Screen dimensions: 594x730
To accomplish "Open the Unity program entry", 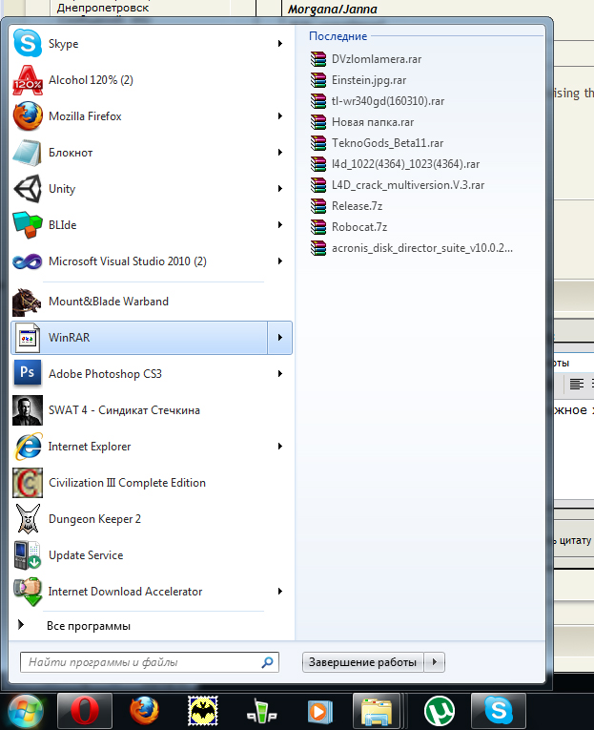I will pyautogui.click(x=61, y=189).
